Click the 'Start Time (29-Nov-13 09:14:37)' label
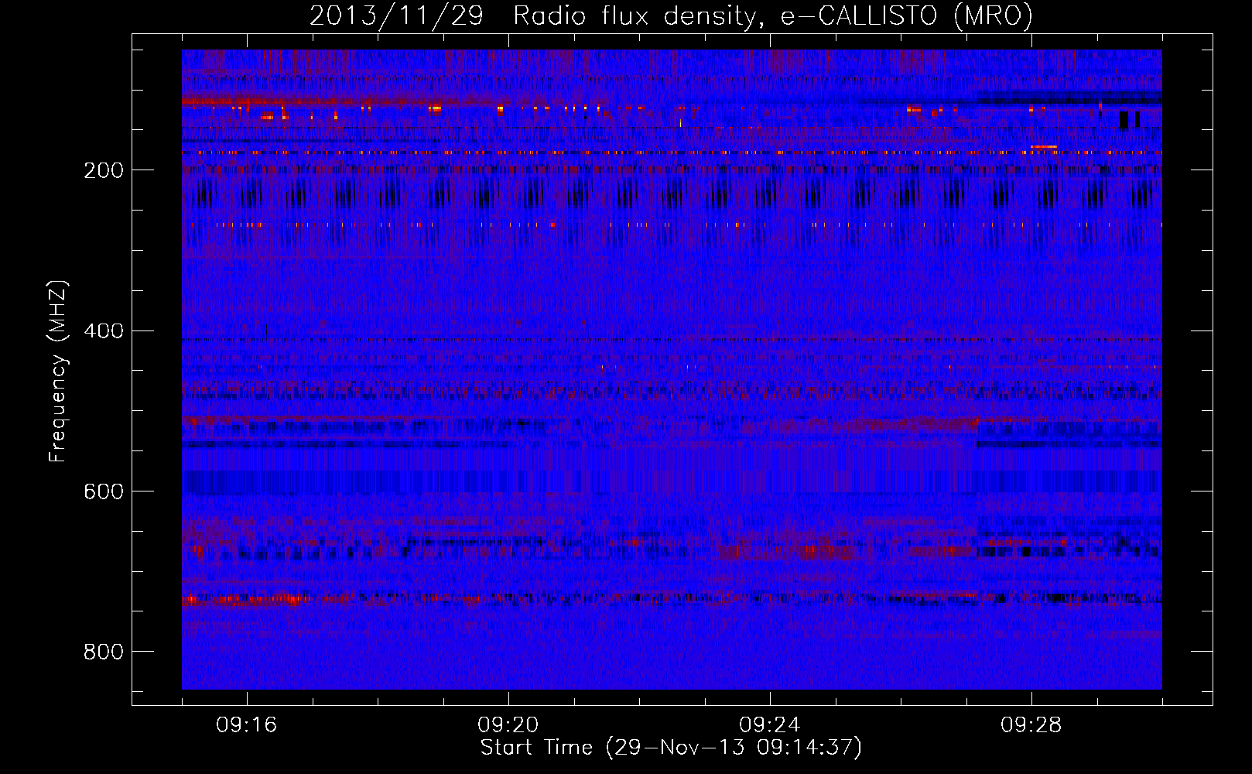 [x=671, y=748]
